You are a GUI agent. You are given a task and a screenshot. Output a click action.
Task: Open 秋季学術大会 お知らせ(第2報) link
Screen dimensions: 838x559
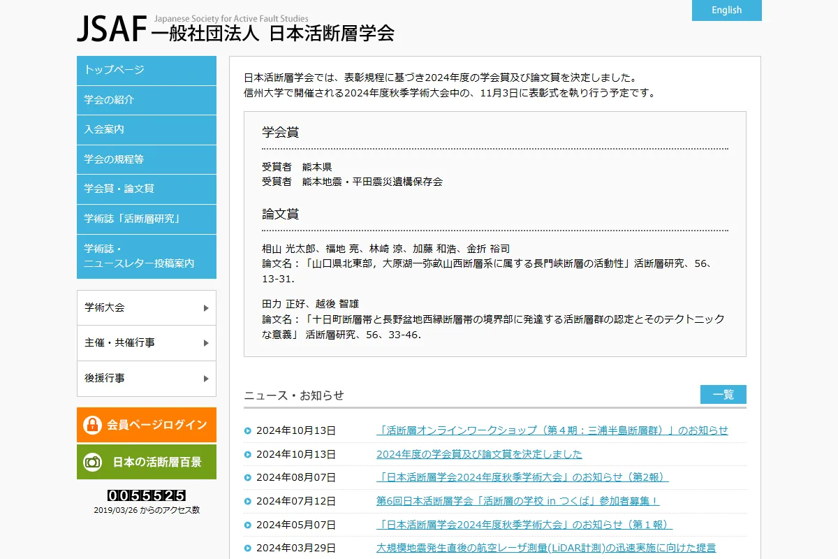coord(522,478)
